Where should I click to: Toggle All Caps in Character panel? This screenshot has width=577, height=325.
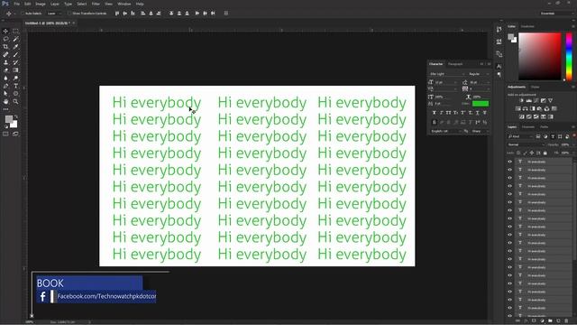[449, 113]
